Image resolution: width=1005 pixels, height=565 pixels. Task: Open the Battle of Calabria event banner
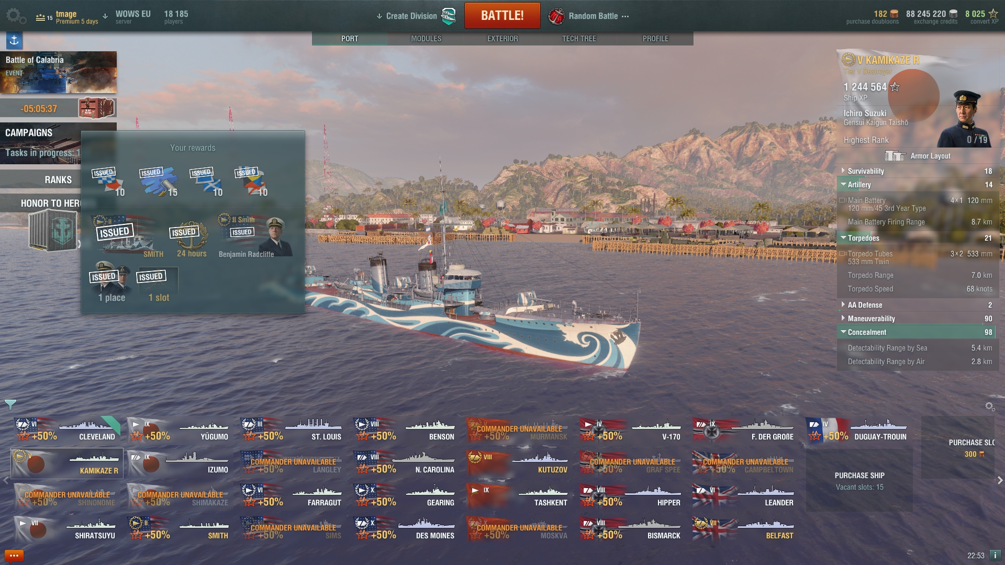tap(58, 72)
